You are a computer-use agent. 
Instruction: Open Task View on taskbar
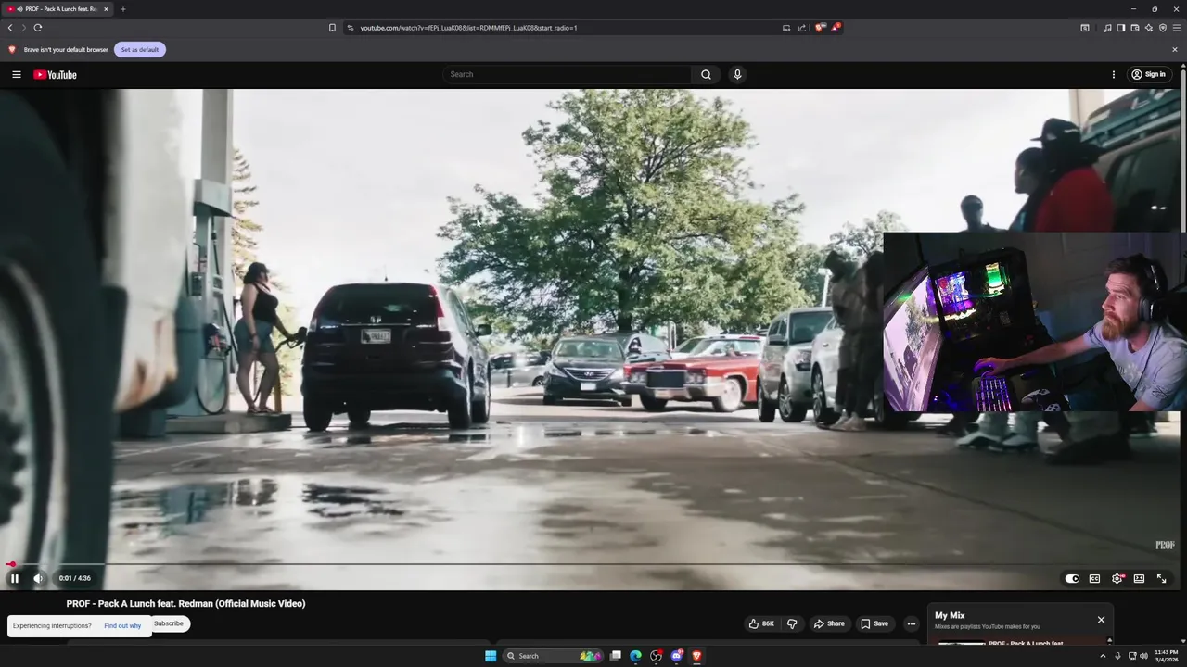(615, 656)
